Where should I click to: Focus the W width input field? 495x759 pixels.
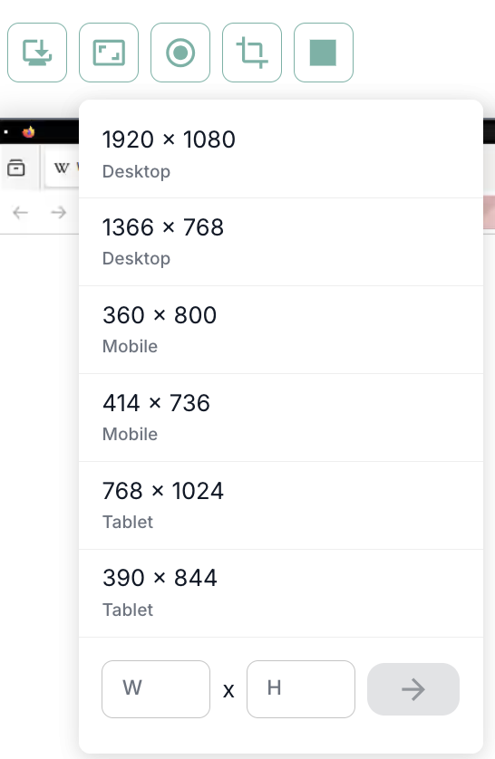coord(156,689)
